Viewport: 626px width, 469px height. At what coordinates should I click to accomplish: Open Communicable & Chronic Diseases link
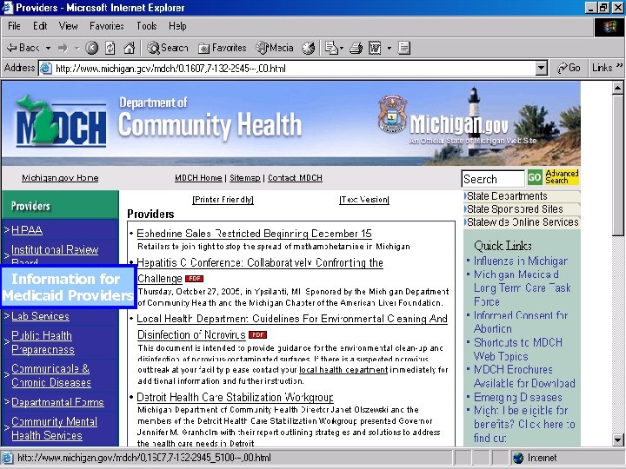[x=51, y=375]
